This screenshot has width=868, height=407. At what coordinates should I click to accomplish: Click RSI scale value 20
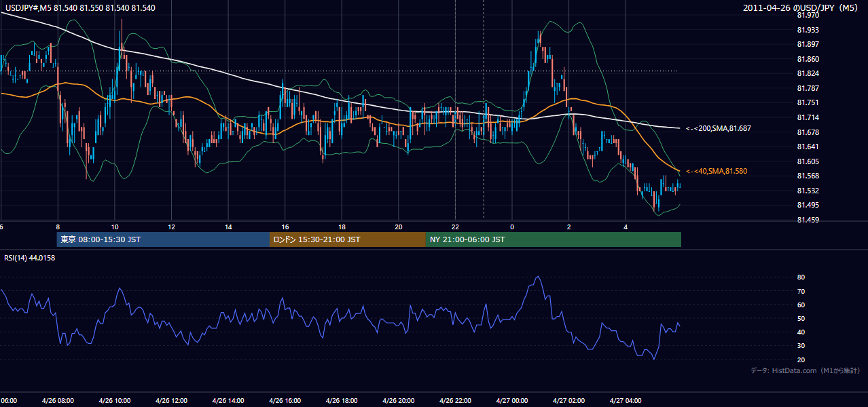801,360
